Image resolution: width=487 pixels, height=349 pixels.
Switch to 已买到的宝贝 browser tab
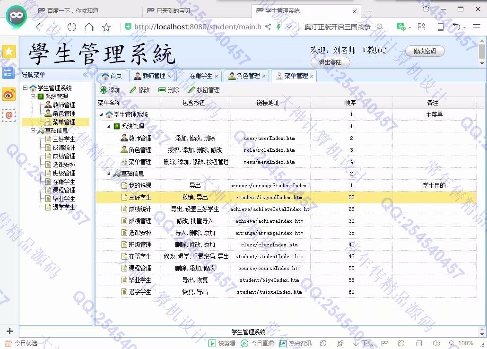point(173,10)
